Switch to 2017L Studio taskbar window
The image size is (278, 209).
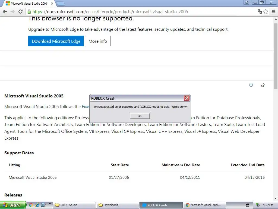click(74, 205)
